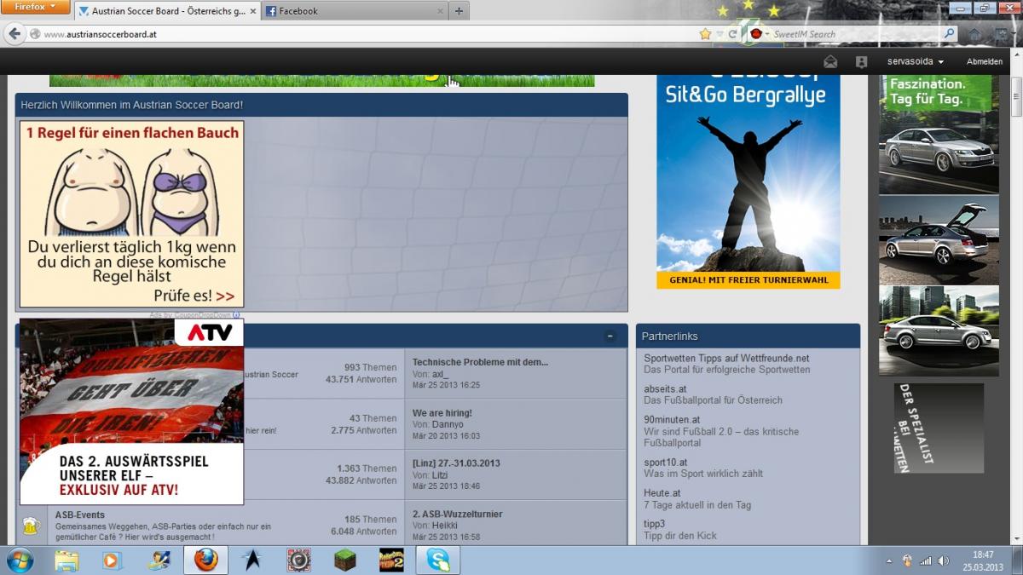Open the '[Linz] 27.-31.03.2013' topic

coord(456,463)
